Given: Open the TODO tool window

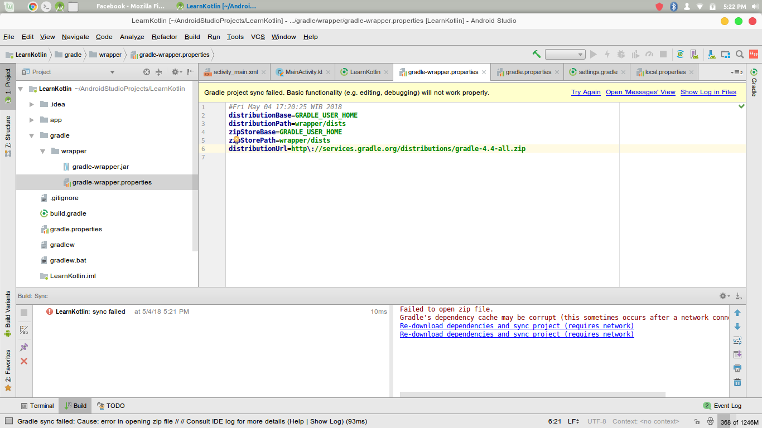Looking at the screenshot, I should tap(110, 406).
